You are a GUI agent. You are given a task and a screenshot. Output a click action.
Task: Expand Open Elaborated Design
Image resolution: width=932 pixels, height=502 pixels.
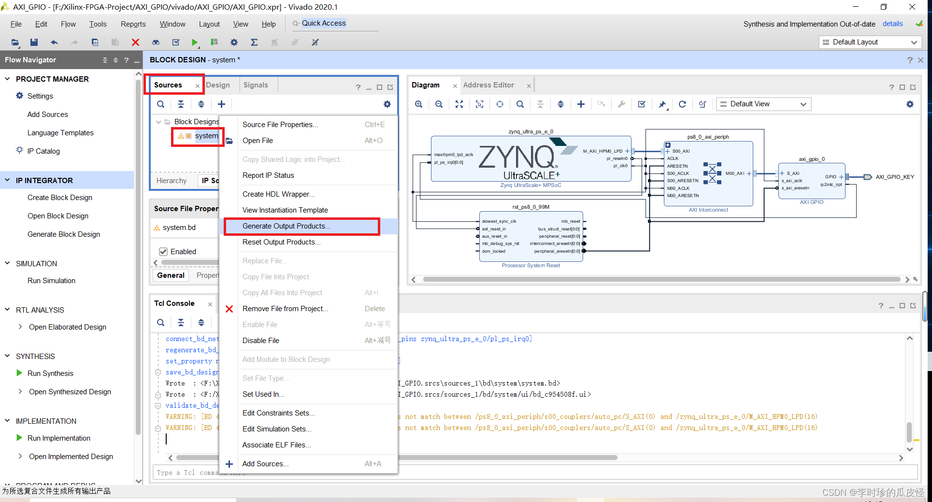[x=20, y=327]
